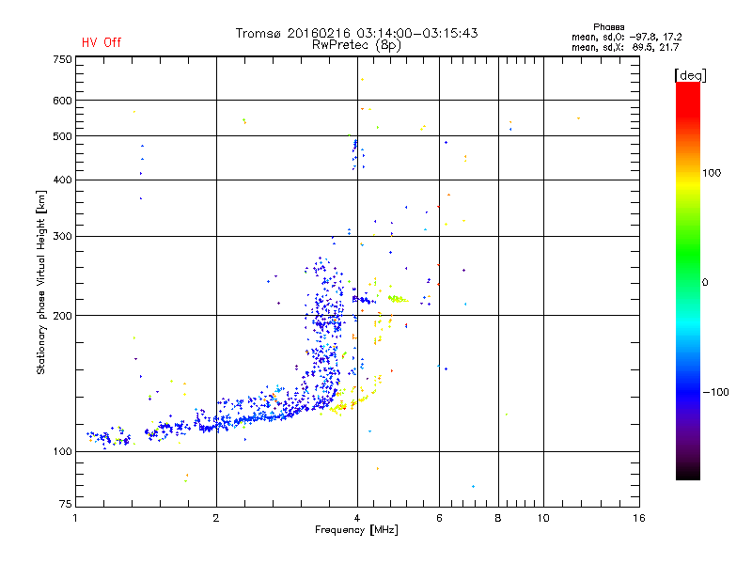This screenshot has height=564, width=752.
Task: Click the 'mean, sd,O: -97.8, 17.2' value
Action: pyautogui.click(x=626, y=37)
